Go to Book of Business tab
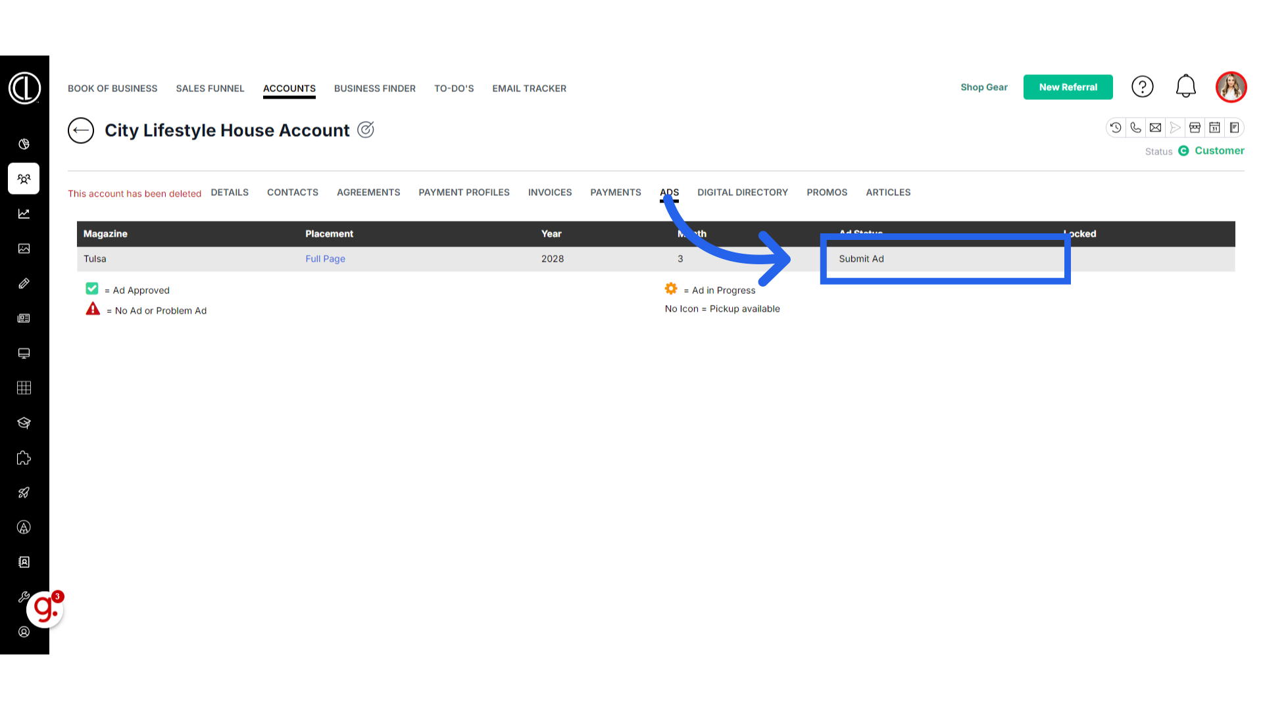This screenshot has height=710, width=1263. [112, 88]
